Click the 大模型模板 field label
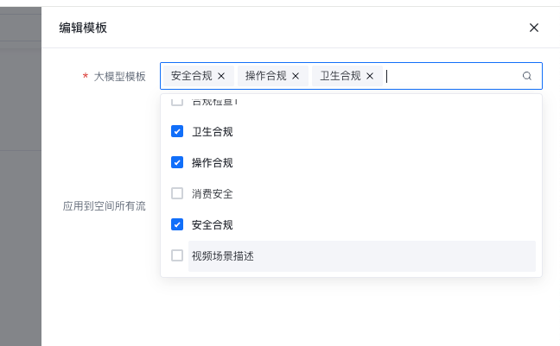Viewport: 560px width, 346px height. click(120, 77)
